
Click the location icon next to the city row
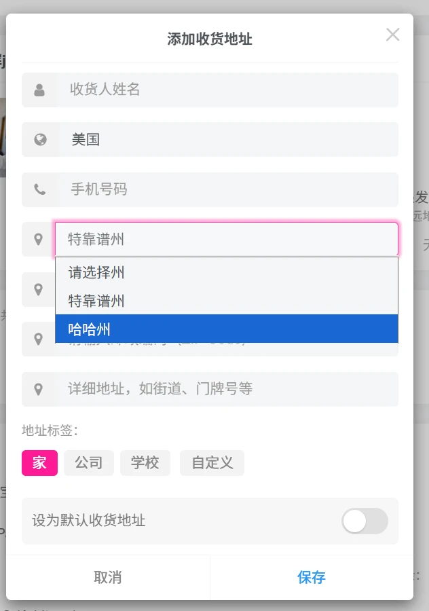pyautogui.click(x=39, y=289)
